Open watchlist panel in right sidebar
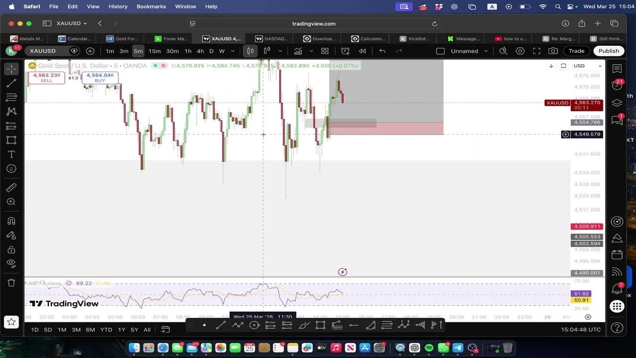This screenshot has height=358, width=636. pos(617,69)
